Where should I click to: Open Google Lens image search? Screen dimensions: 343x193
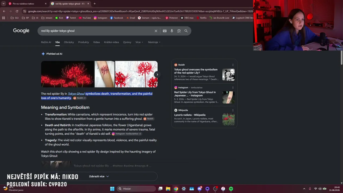point(179,31)
